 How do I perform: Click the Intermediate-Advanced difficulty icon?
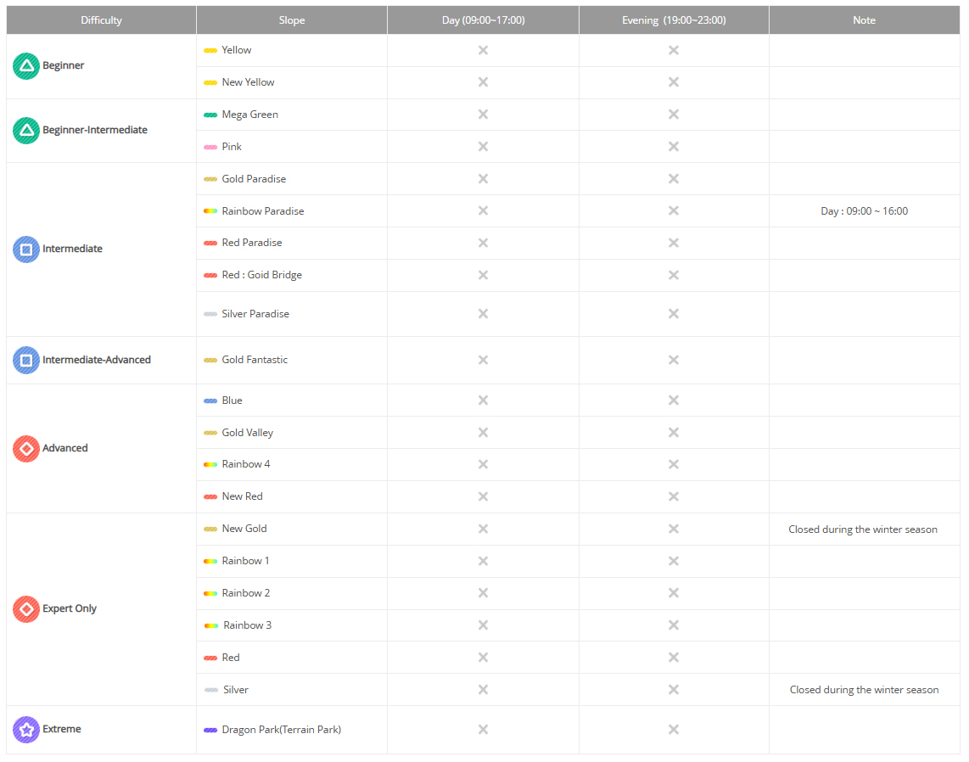point(26,361)
